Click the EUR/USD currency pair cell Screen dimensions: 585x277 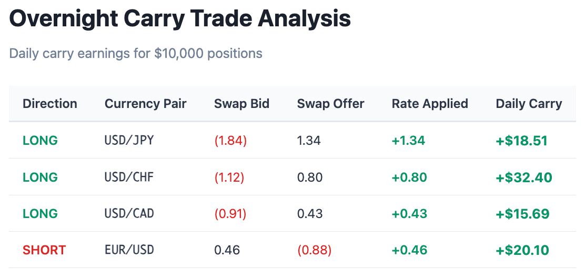coord(129,250)
